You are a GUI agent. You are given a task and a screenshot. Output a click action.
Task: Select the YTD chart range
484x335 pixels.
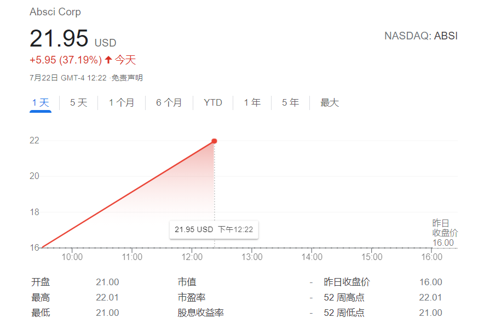213,102
